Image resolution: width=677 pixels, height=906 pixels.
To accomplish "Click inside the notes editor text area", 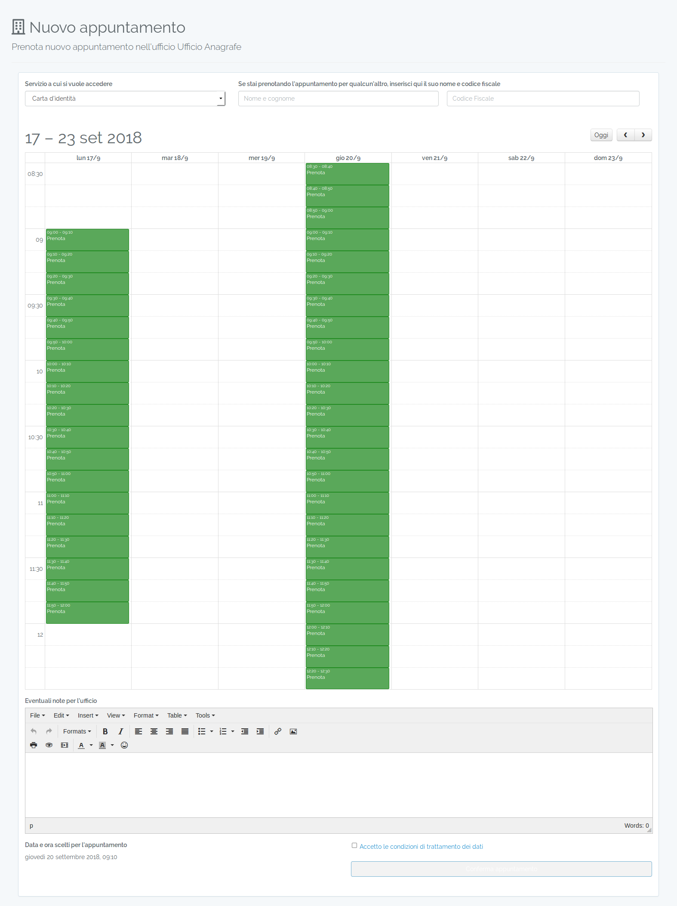I will point(339,785).
